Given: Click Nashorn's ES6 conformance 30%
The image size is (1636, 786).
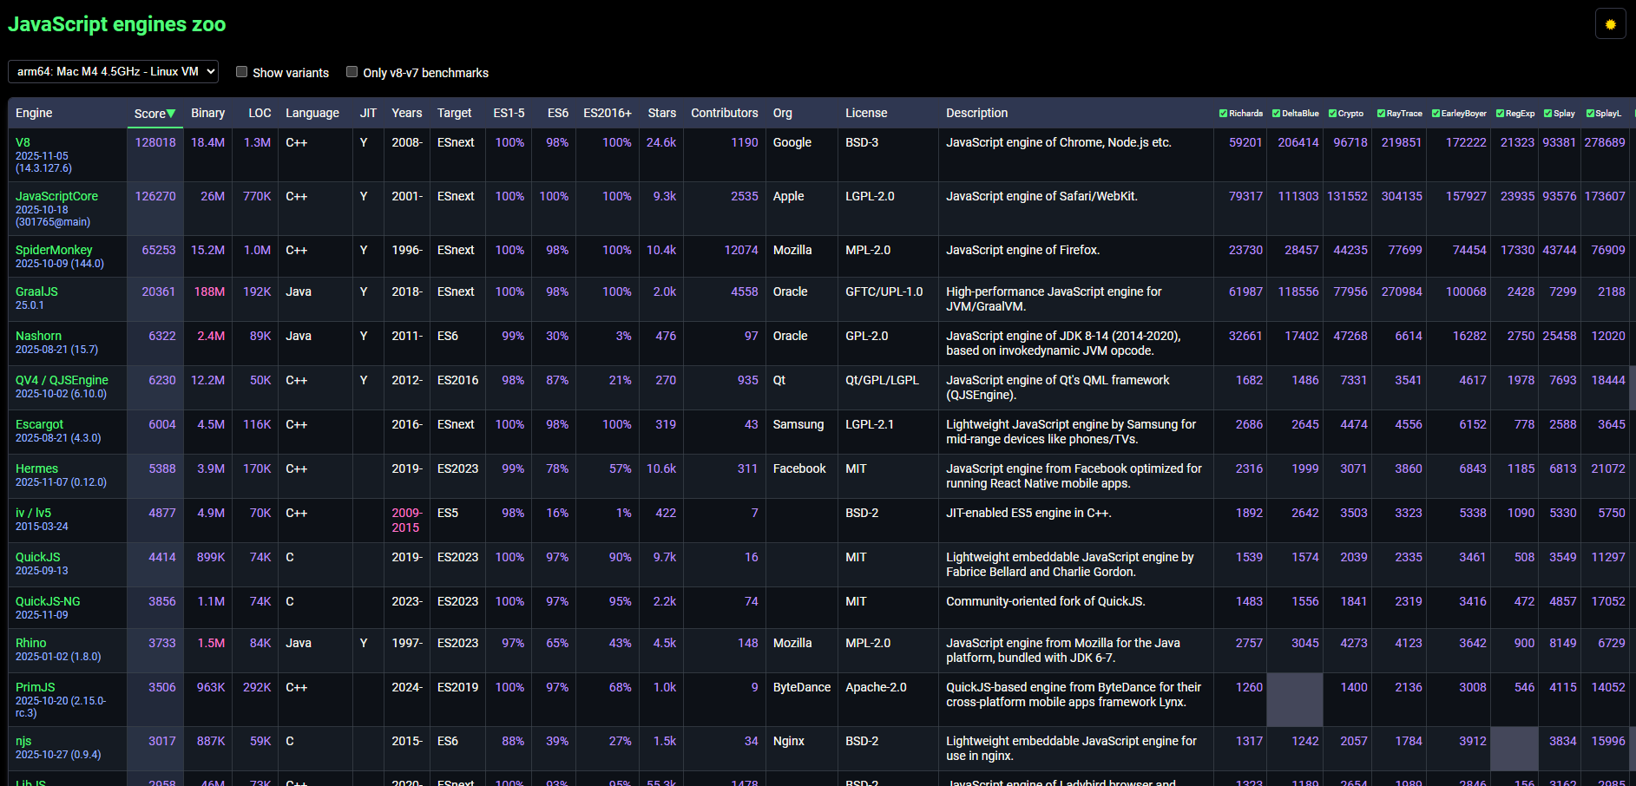Looking at the screenshot, I should pos(557,336).
